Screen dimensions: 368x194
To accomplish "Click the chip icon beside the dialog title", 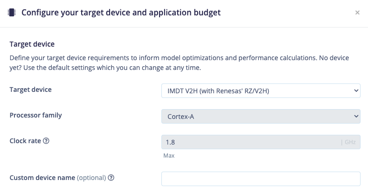I will 12,13.
